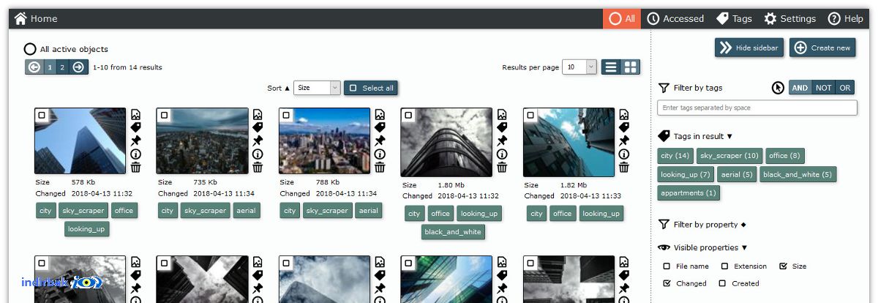Switch to grid view layout
Viewport: 878px width, 303px height.
(x=630, y=67)
